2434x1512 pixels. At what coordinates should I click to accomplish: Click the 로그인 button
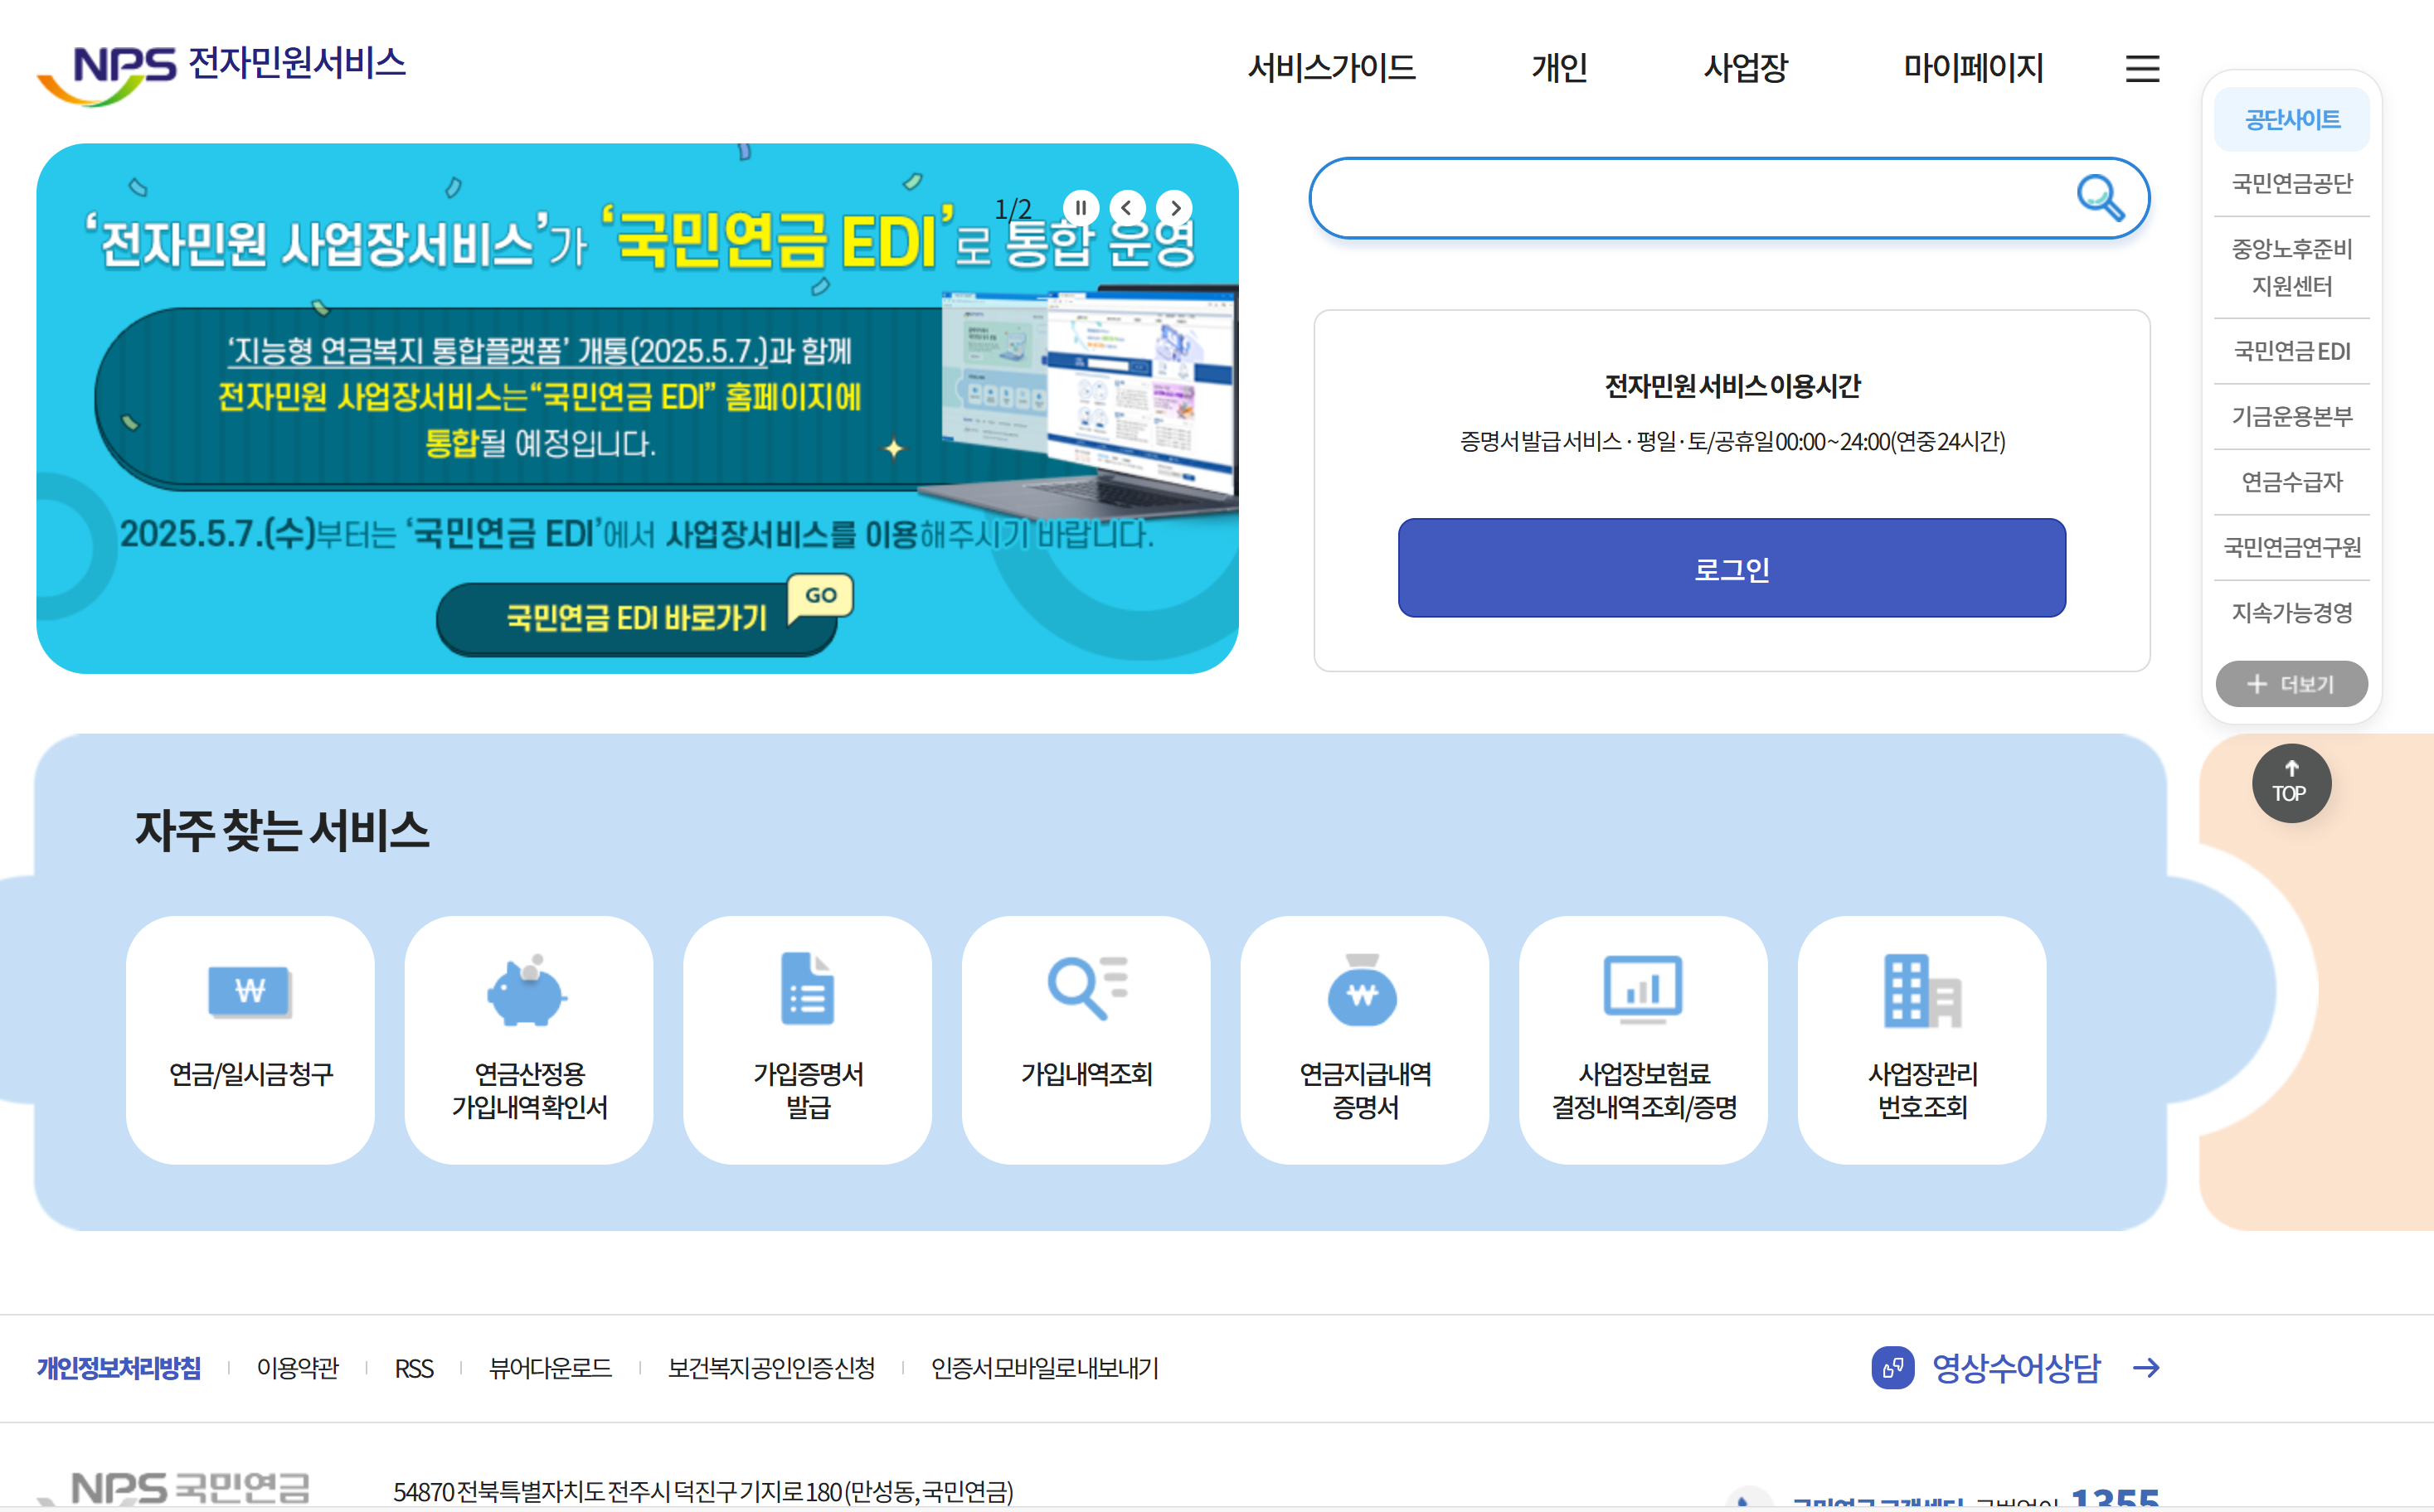[1731, 568]
